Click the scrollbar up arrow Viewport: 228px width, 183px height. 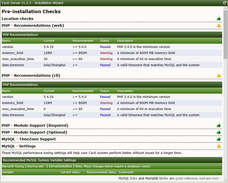pos(225,8)
